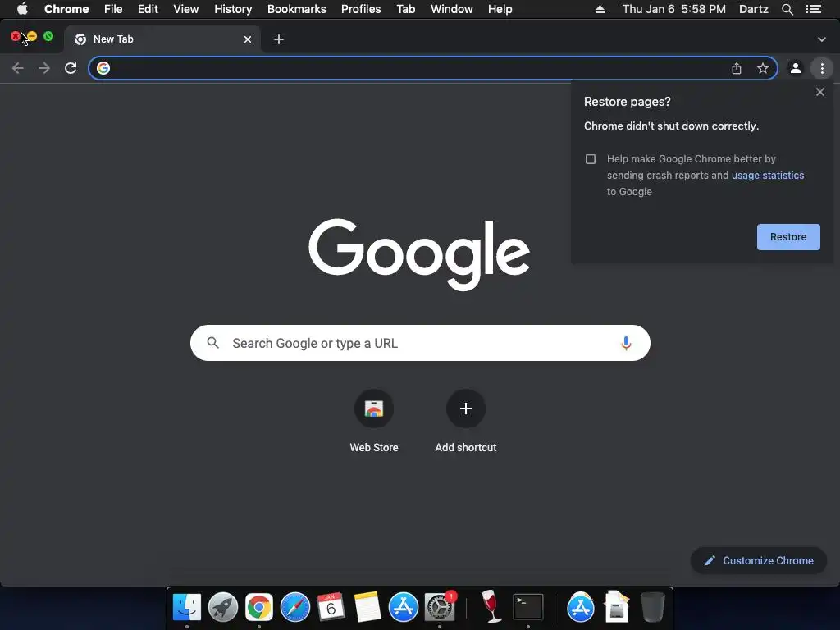840x630 pixels.
Task: Reload the page with the refresh icon
Action: (71, 68)
